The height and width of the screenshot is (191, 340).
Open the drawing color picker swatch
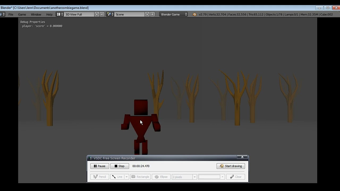click(209, 177)
